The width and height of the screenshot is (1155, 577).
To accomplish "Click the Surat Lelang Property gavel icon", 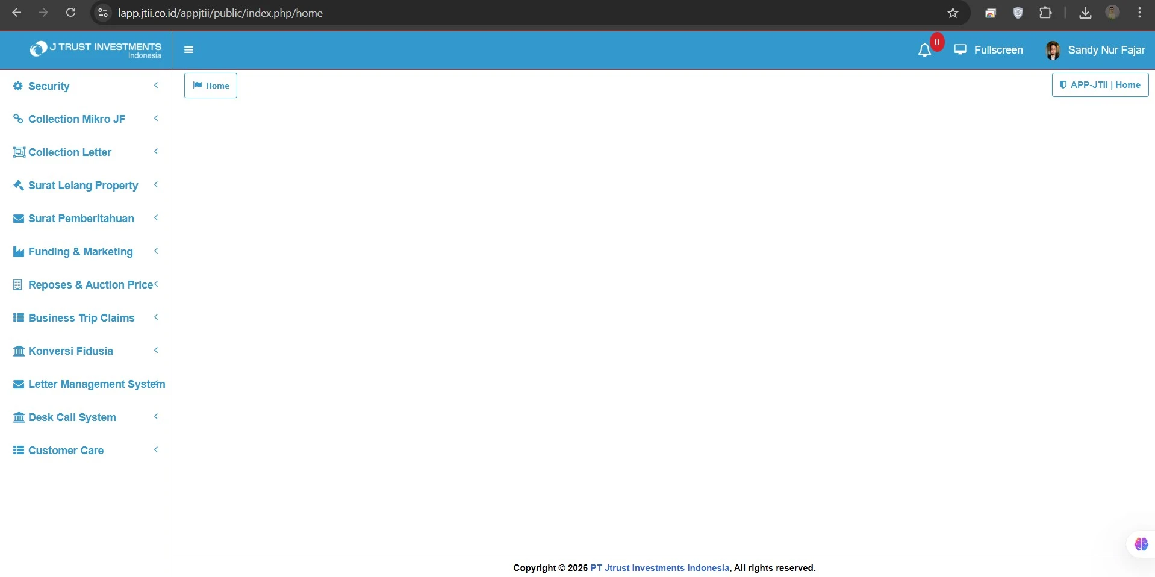I will (19, 186).
